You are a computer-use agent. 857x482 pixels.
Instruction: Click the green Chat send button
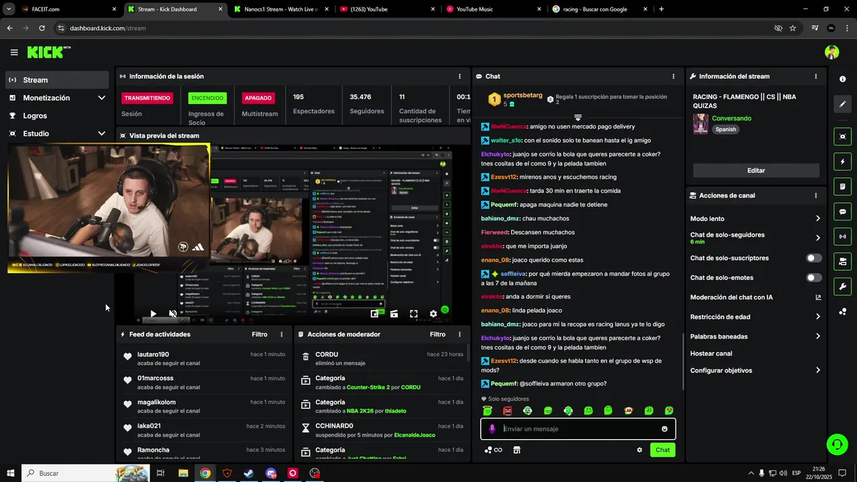point(662,450)
